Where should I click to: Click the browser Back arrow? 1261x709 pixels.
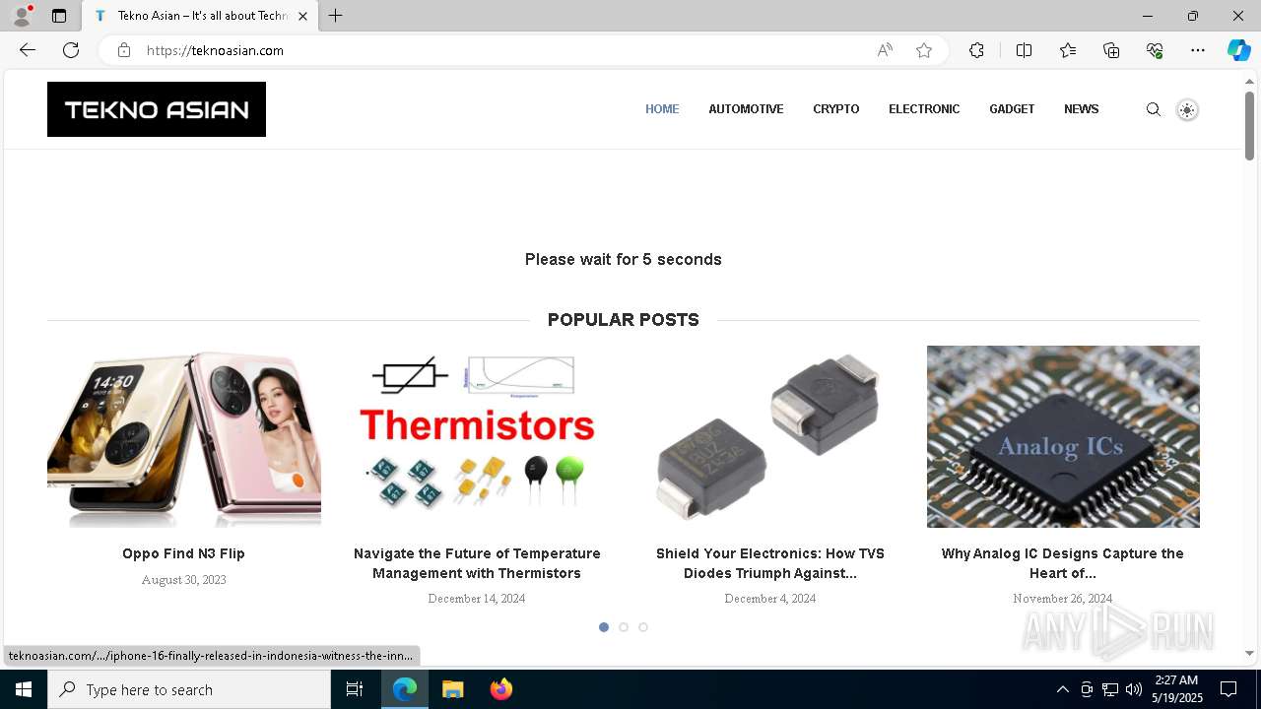pyautogui.click(x=28, y=50)
